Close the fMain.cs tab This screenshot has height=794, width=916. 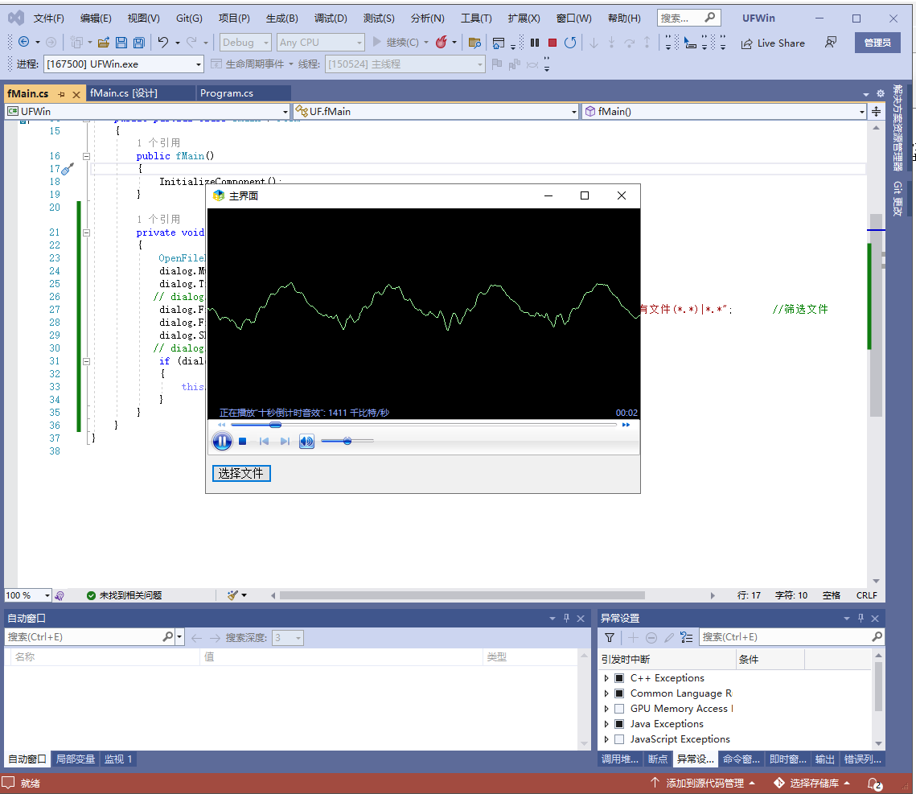pos(76,94)
